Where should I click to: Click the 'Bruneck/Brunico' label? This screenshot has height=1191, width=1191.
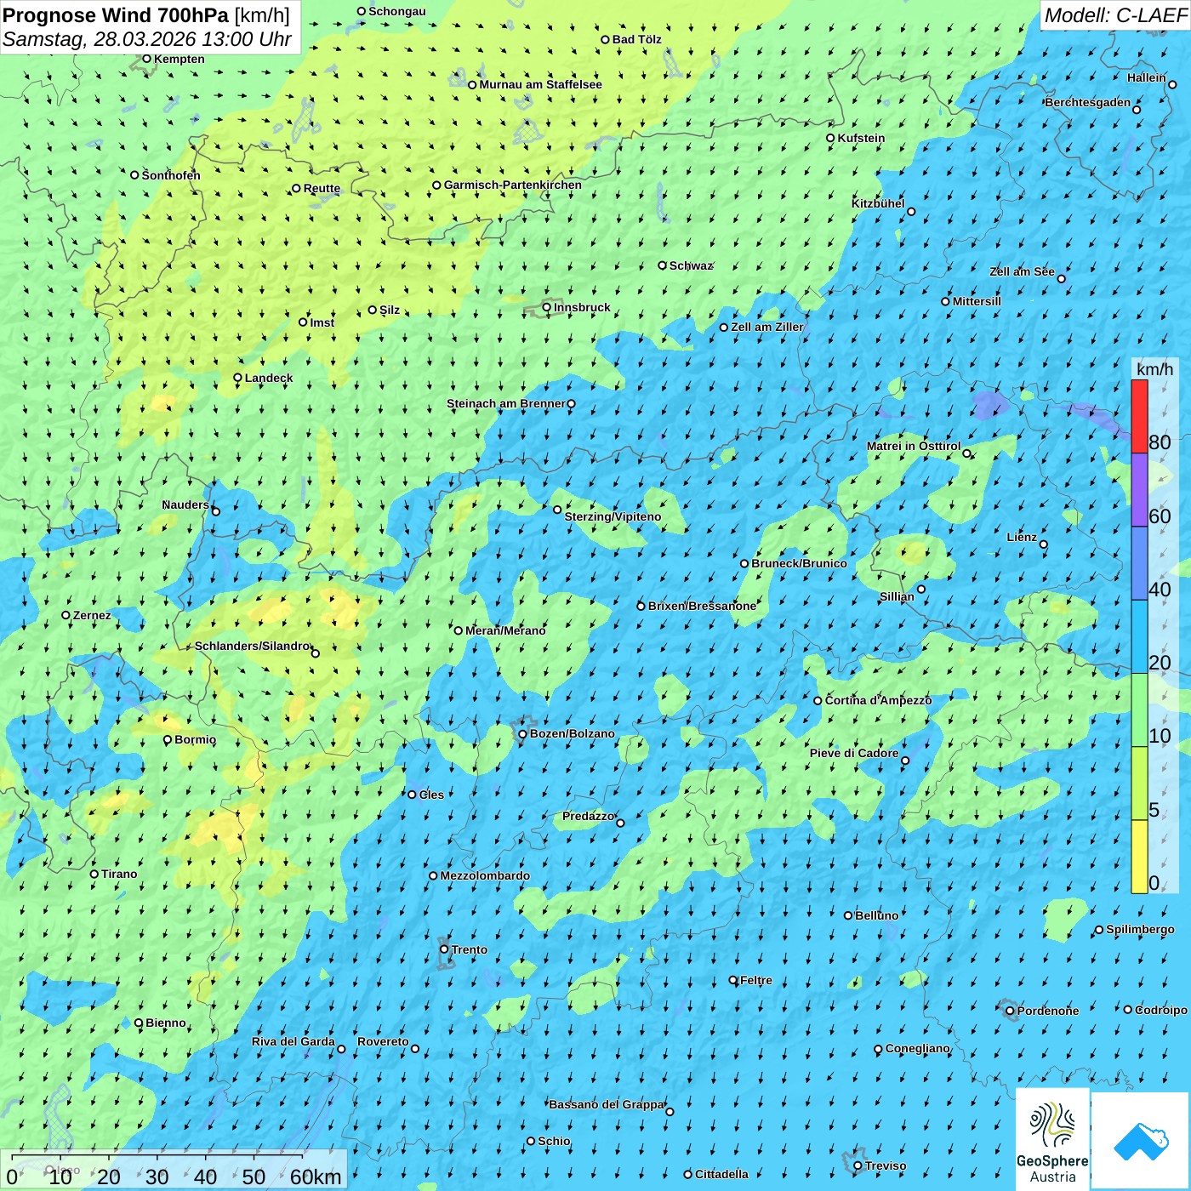800,563
